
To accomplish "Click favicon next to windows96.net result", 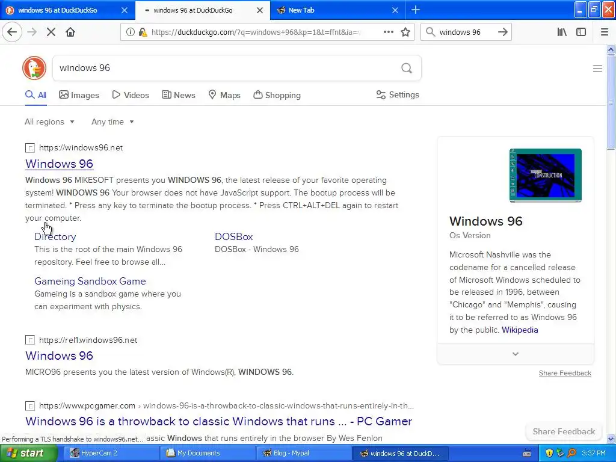I will pos(30,148).
